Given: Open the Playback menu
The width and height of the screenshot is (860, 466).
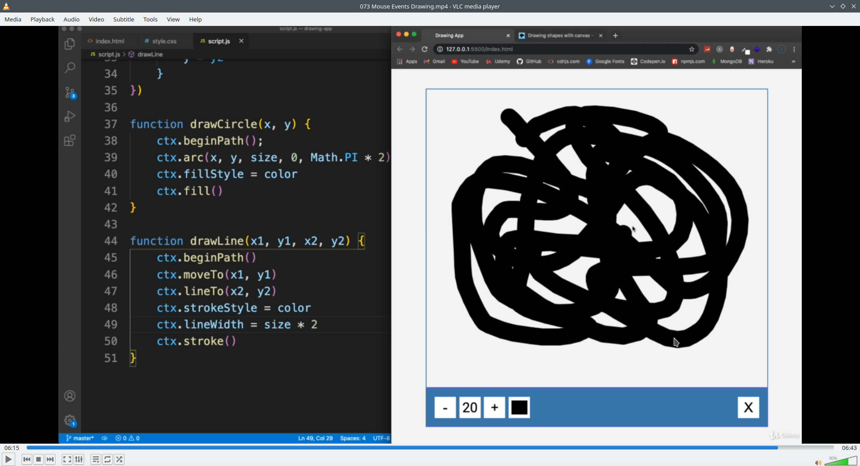Looking at the screenshot, I should (43, 19).
